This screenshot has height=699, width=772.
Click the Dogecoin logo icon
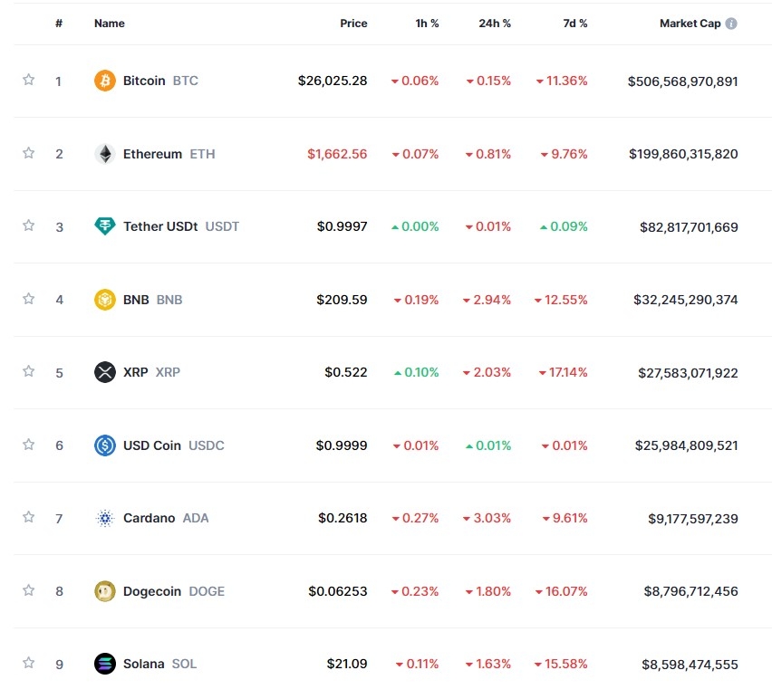pos(105,591)
